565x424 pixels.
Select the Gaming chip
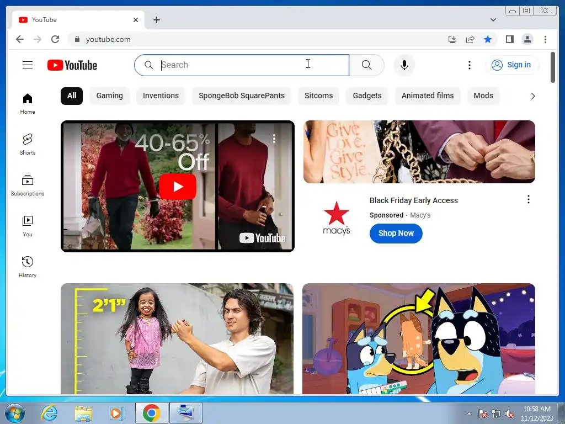point(110,96)
